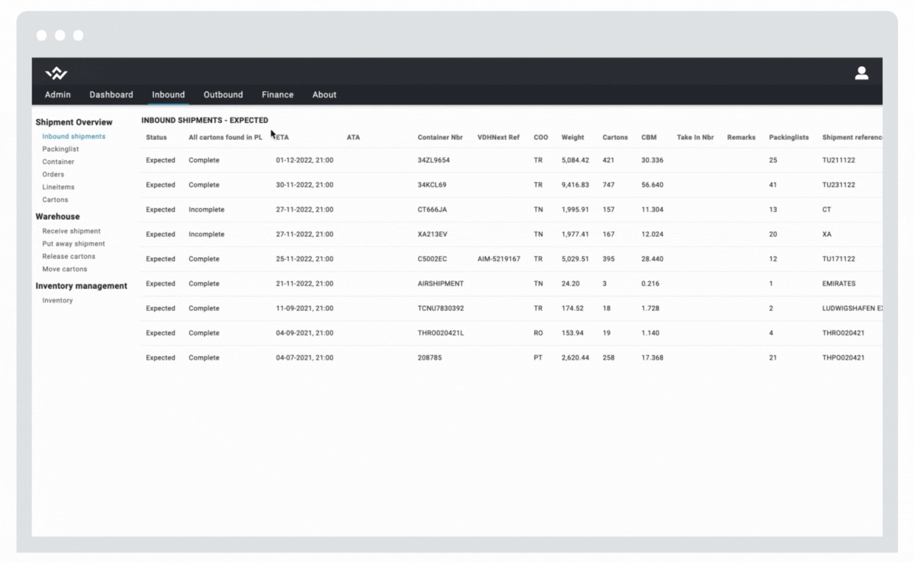The image size is (914, 563).
Task: Open the Admin menu tab
Action: (x=58, y=95)
